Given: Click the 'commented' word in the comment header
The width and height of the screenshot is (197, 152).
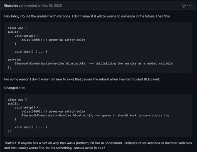Looking at the screenshot, I should 28,6.
